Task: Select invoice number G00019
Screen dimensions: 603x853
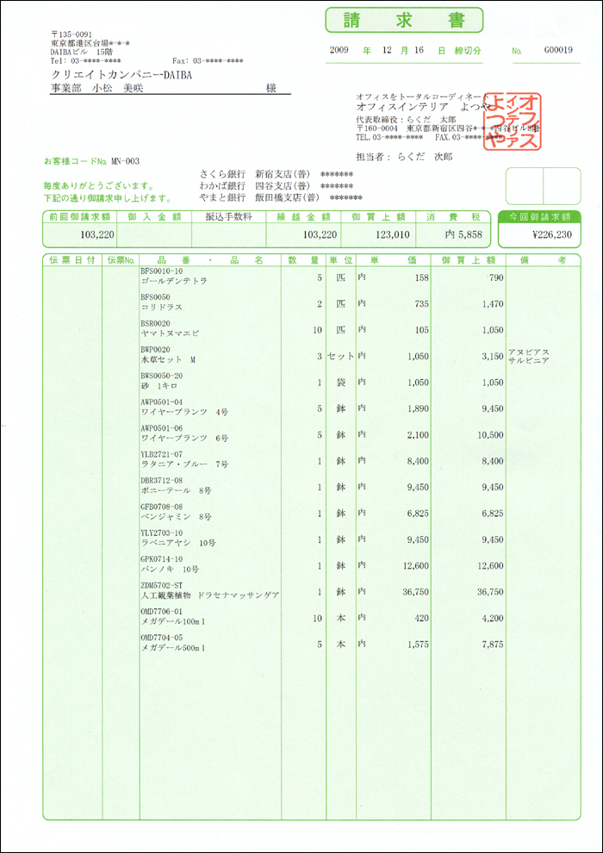Action: point(558,50)
